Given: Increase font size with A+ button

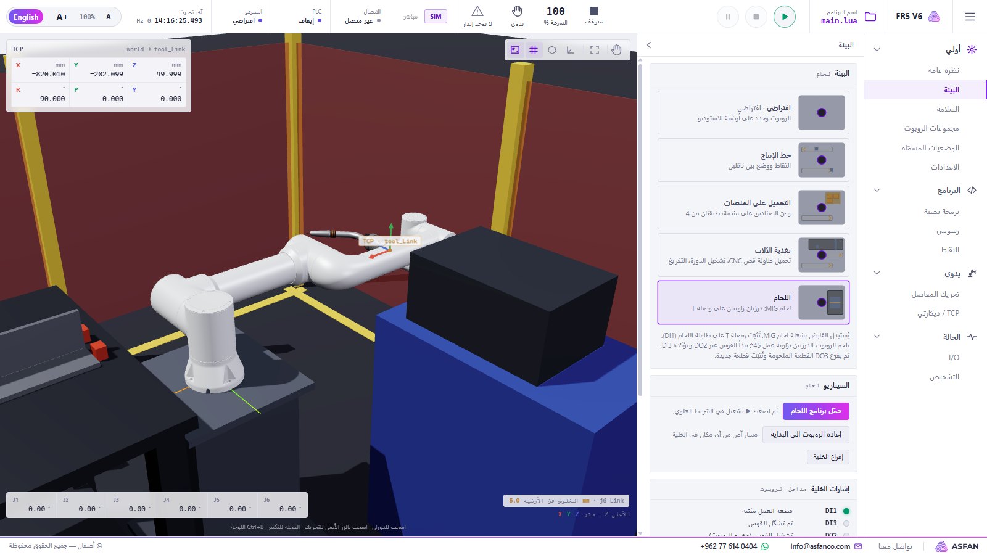Looking at the screenshot, I should pos(62,17).
